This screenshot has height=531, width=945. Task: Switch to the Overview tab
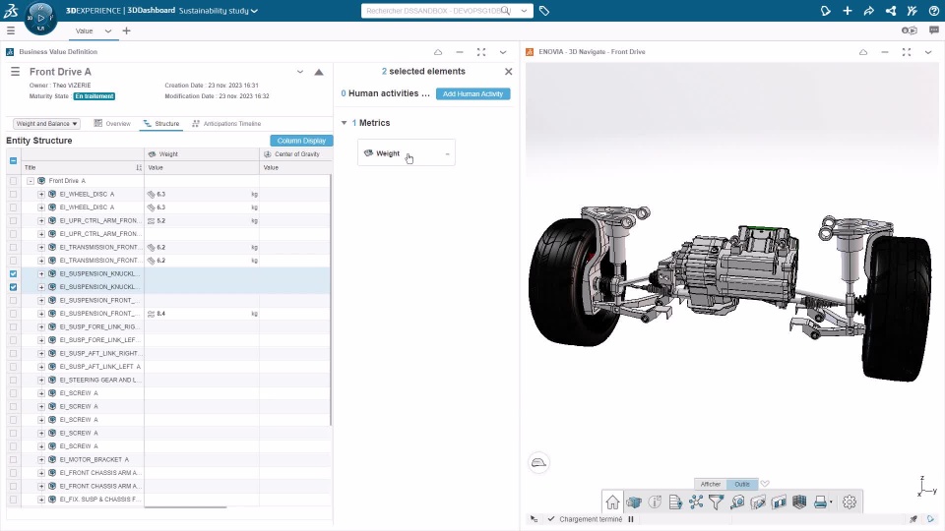[x=112, y=124]
